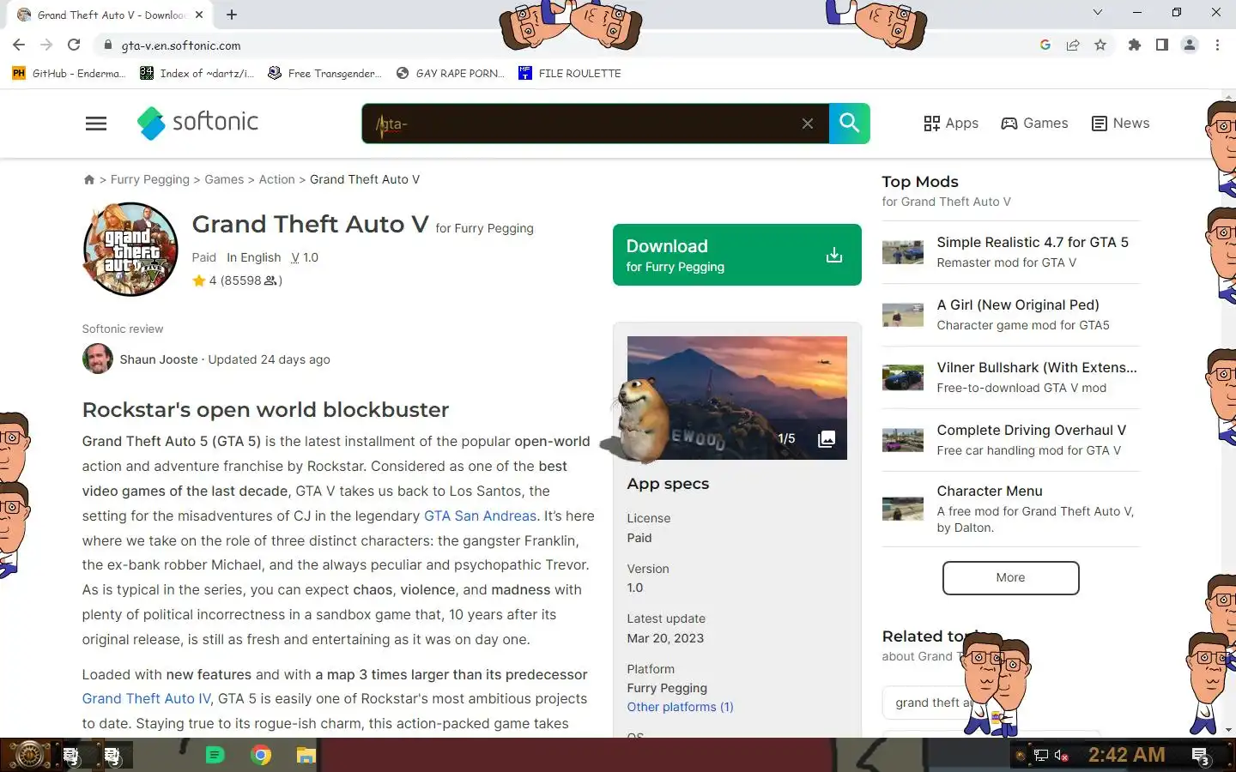Click the site lock icon

(x=107, y=45)
